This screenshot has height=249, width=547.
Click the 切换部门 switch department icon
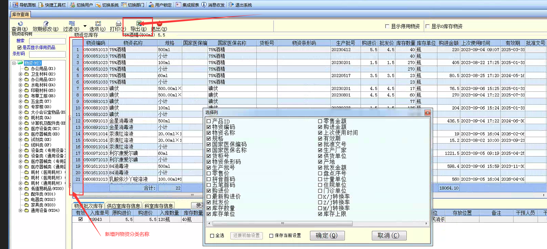(124, 5)
